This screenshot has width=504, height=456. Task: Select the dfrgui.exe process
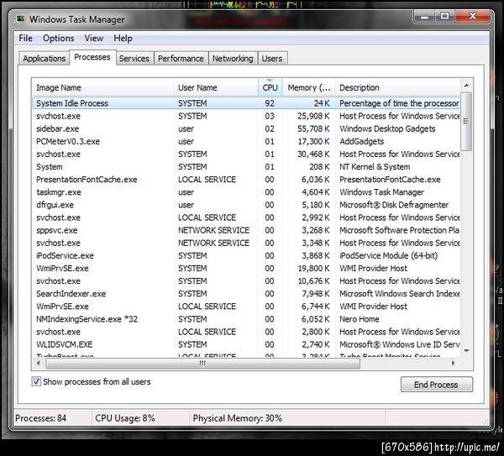tap(246, 205)
